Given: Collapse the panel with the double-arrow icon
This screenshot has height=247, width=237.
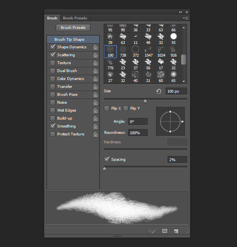Looking at the screenshot, I should [181, 12].
